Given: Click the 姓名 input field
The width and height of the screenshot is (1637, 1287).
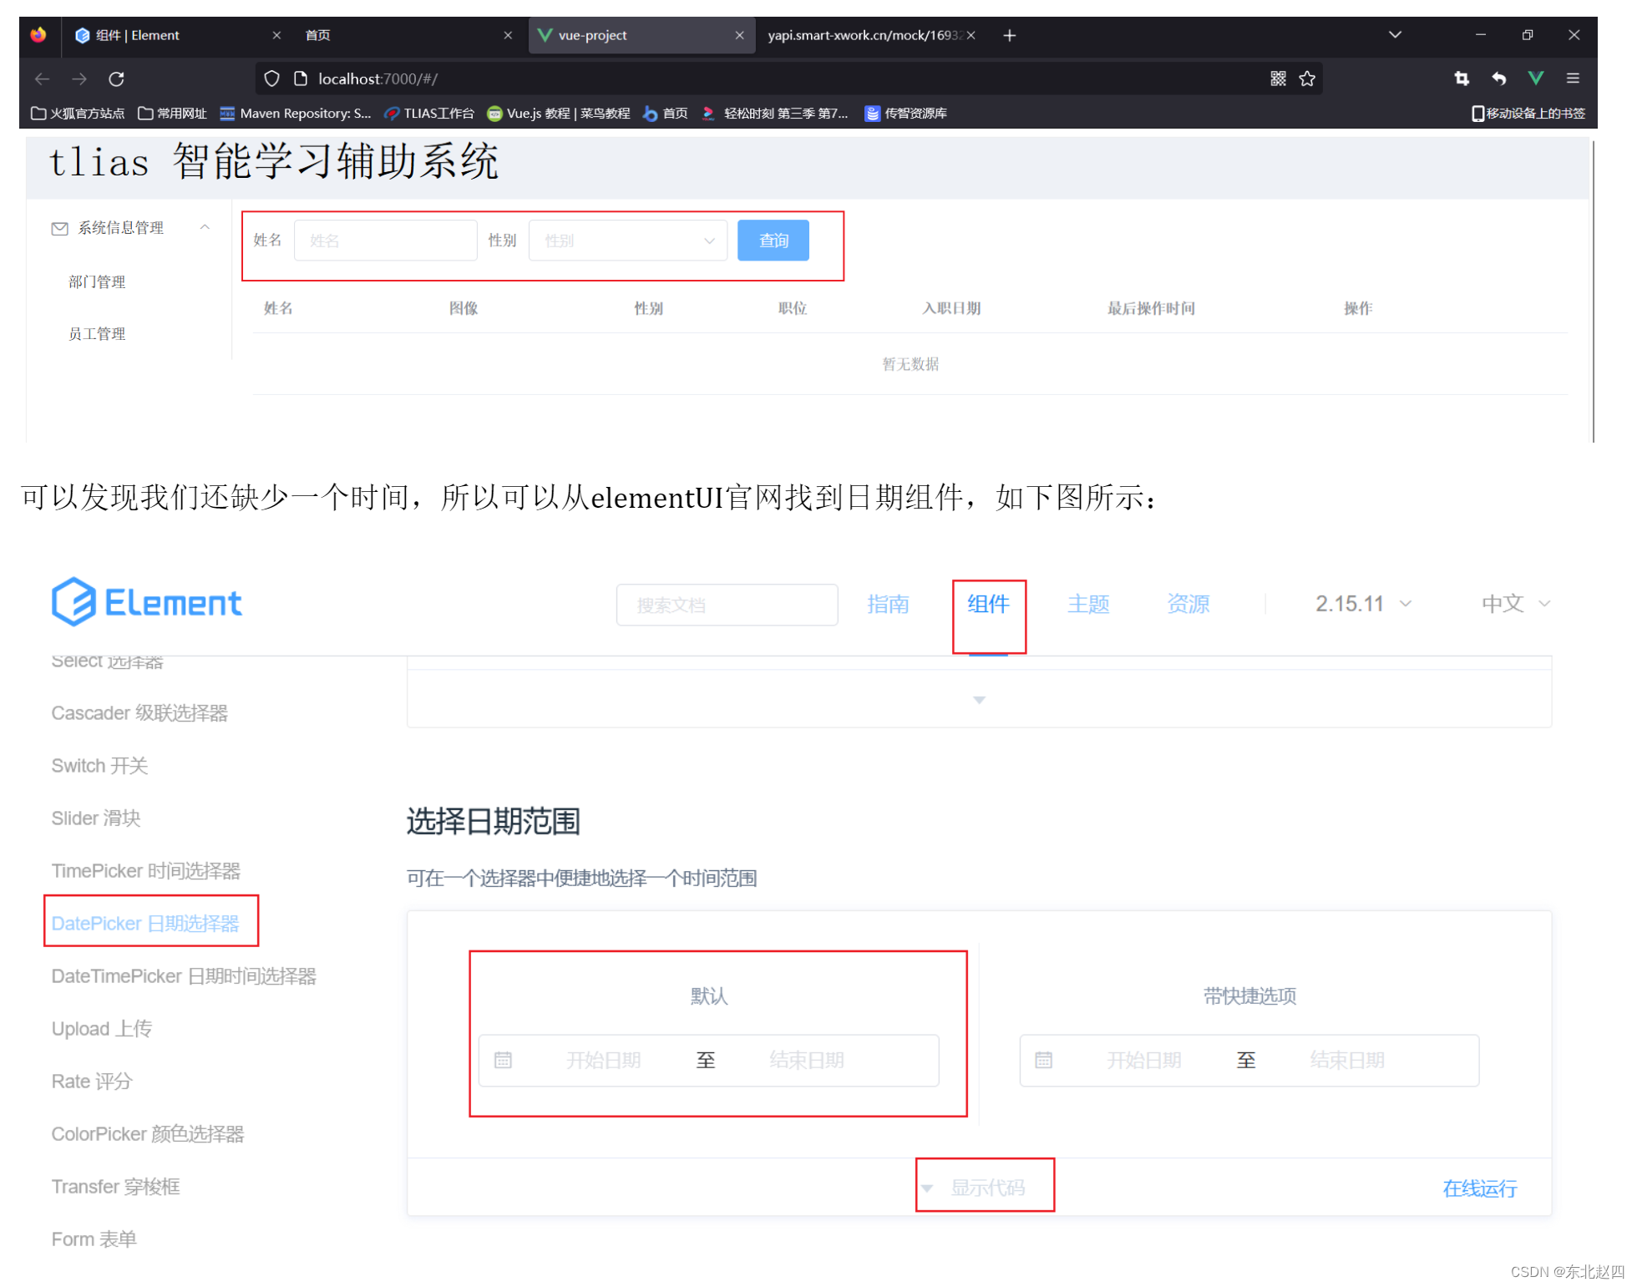Looking at the screenshot, I should 385,241.
